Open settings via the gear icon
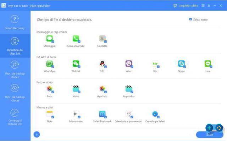This screenshot has width=227, height=141. click(x=203, y=6)
